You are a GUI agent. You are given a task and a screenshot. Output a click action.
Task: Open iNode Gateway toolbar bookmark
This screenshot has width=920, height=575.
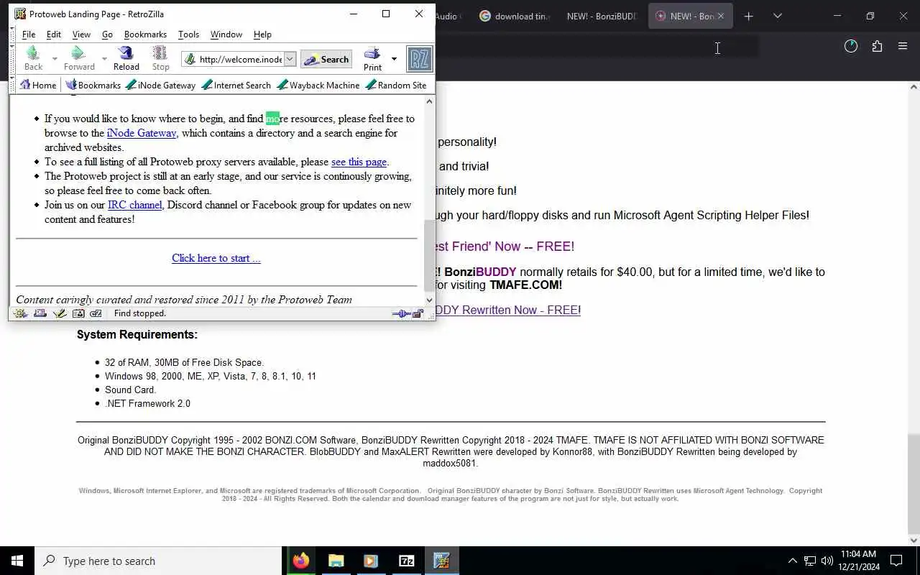click(160, 85)
